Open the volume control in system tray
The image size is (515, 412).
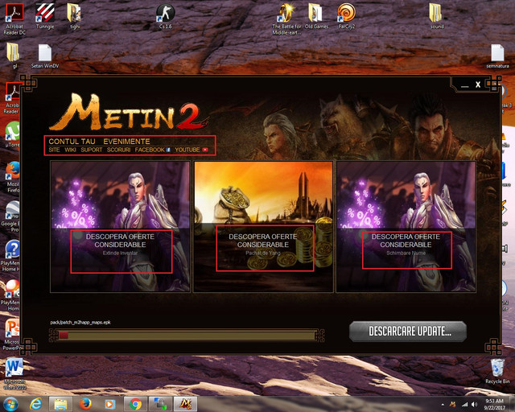click(x=474, y=405)
